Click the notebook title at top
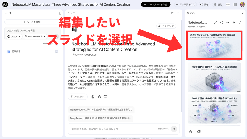This screenshot has width=247, height=139. pyautogui.click(x=71, y=4)
